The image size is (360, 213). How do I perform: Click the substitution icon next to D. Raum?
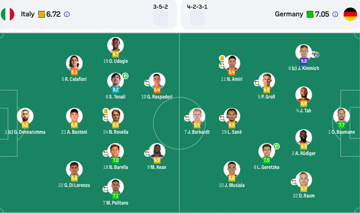coord(294,182)
